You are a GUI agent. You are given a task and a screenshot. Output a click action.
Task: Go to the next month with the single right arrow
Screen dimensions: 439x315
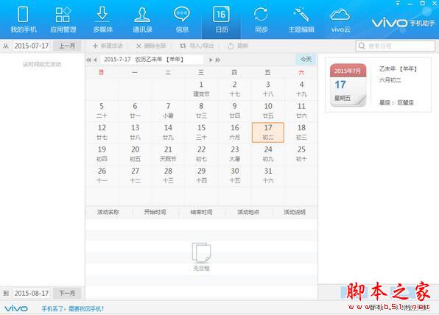click(x=211, y=60)
